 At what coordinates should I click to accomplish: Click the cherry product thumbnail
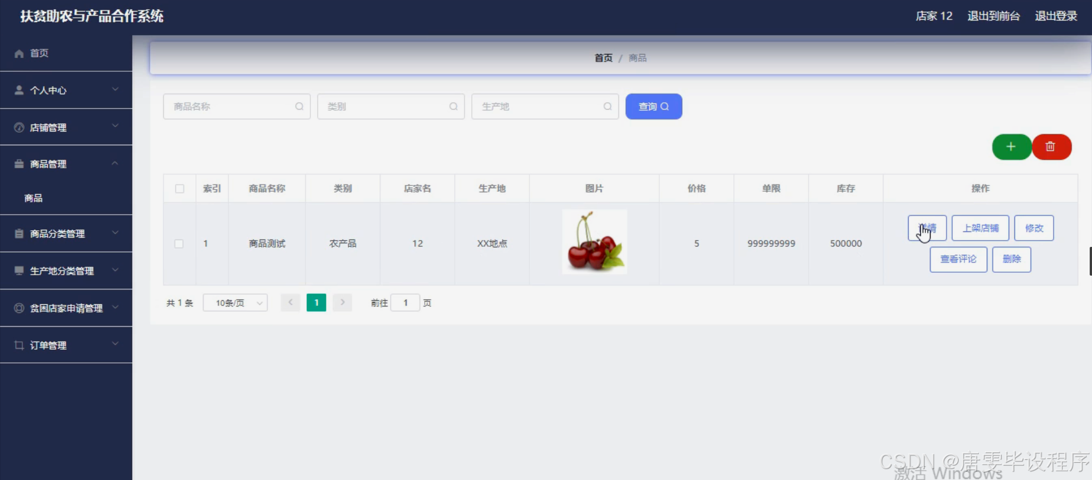click(594, 242)
